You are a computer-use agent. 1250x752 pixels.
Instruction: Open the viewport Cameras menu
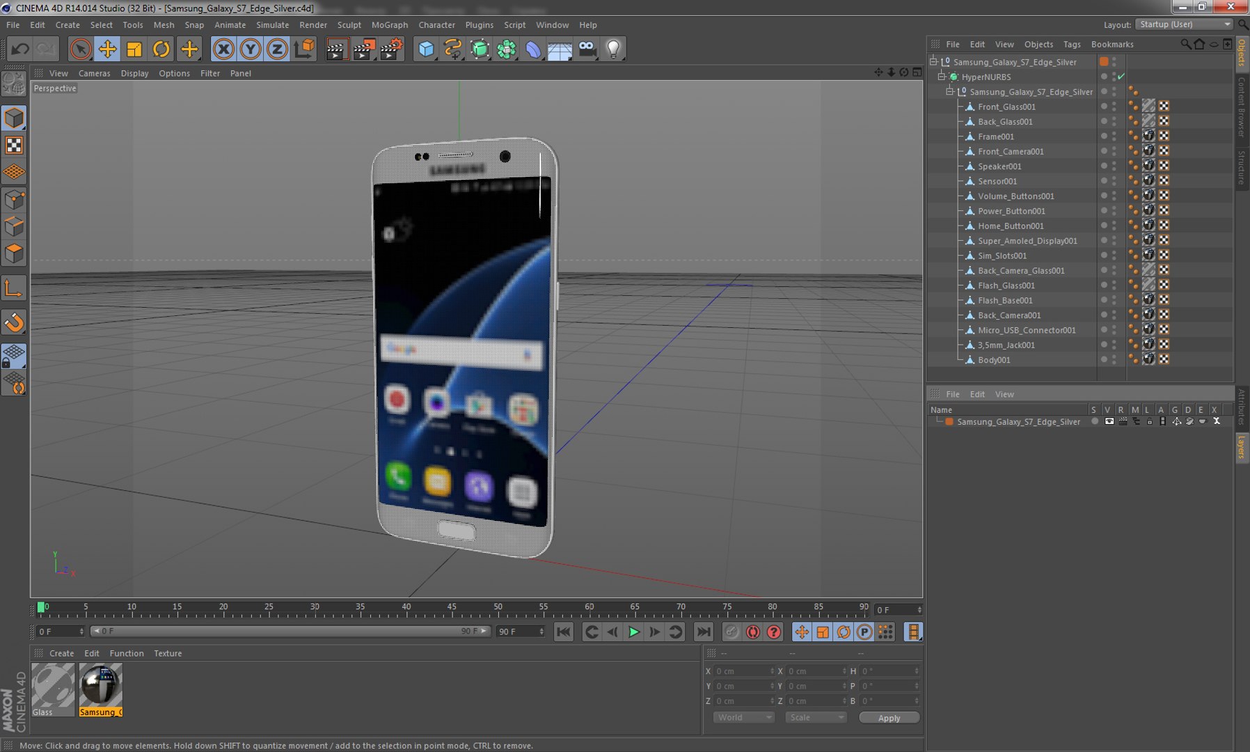[94, 73]
